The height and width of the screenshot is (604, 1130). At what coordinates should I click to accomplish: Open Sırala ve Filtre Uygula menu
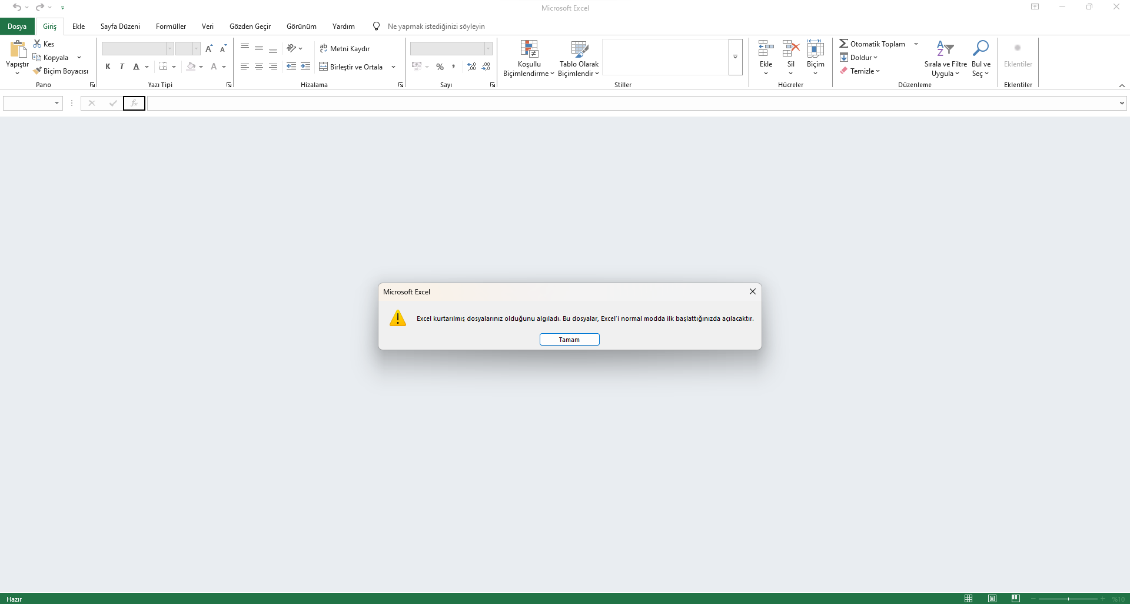[945, 58]
